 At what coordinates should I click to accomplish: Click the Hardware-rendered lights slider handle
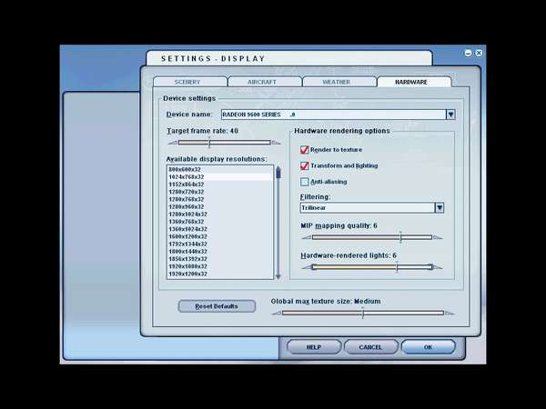click(397, 267)
